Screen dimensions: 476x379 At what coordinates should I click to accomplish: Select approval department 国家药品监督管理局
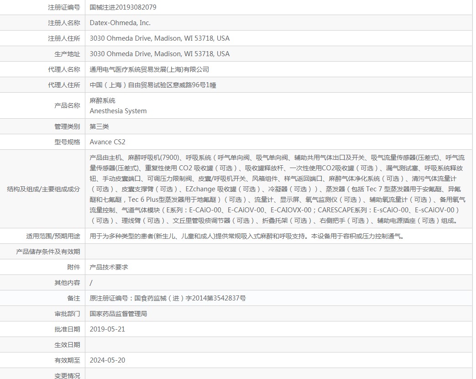[x=118, y=314]
